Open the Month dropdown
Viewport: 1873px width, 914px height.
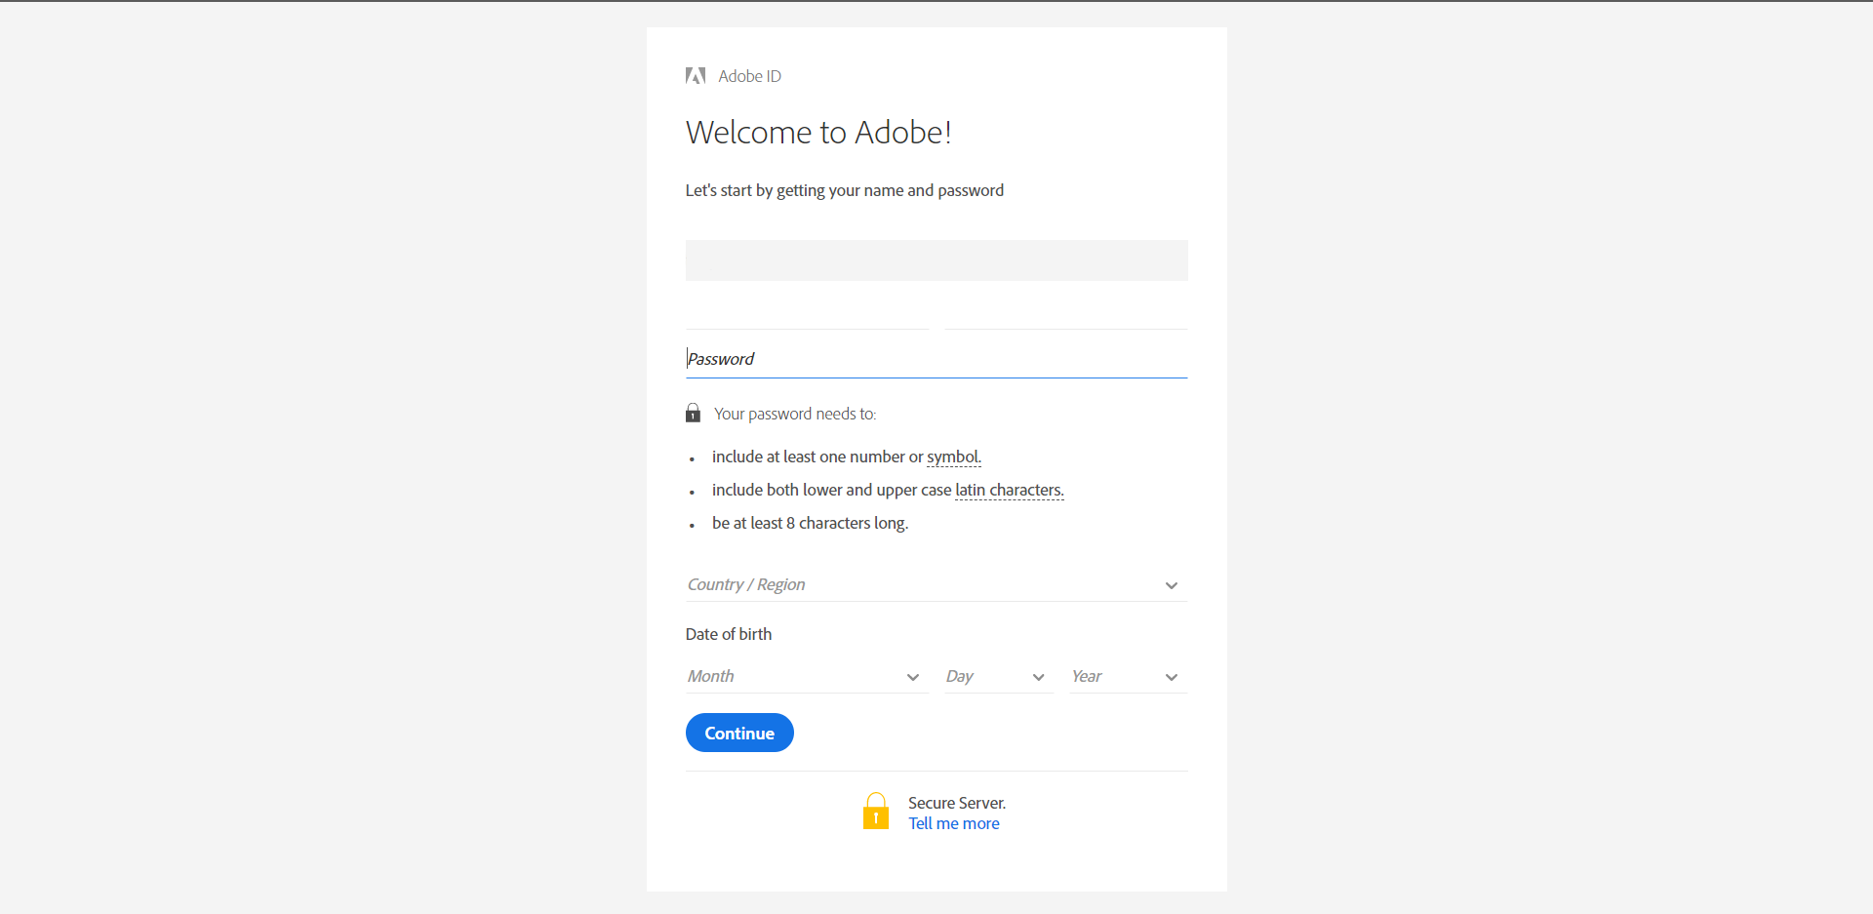[x=807, y=676]
